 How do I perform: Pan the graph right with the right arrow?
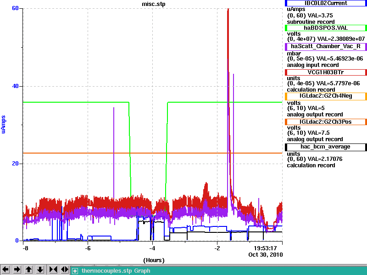coord(17,269)
